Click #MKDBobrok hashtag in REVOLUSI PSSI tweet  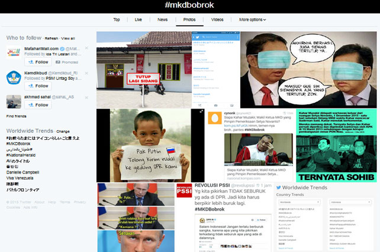pyautogui.click(x=210, y=210)
